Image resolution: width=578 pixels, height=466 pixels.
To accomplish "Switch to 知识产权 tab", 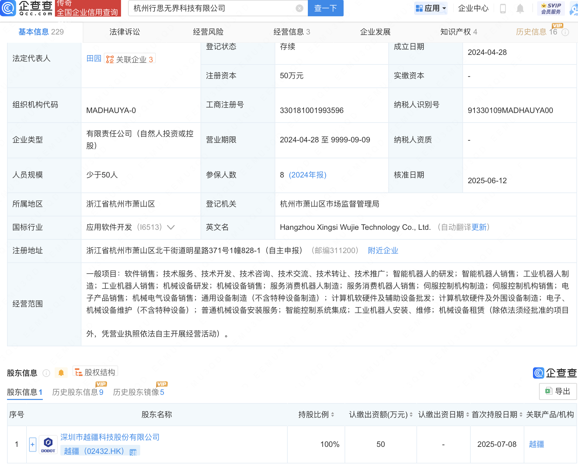I will [x=459, y=32].
